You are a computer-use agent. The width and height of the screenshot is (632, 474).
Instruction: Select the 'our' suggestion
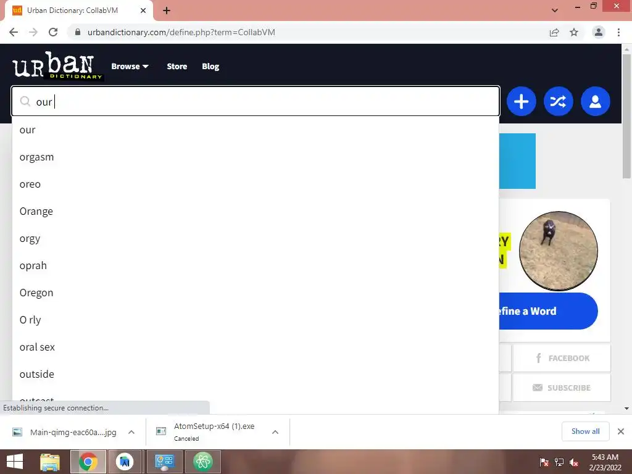coord(256,130)
